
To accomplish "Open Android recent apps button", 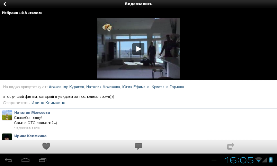I will click(43, 160).
